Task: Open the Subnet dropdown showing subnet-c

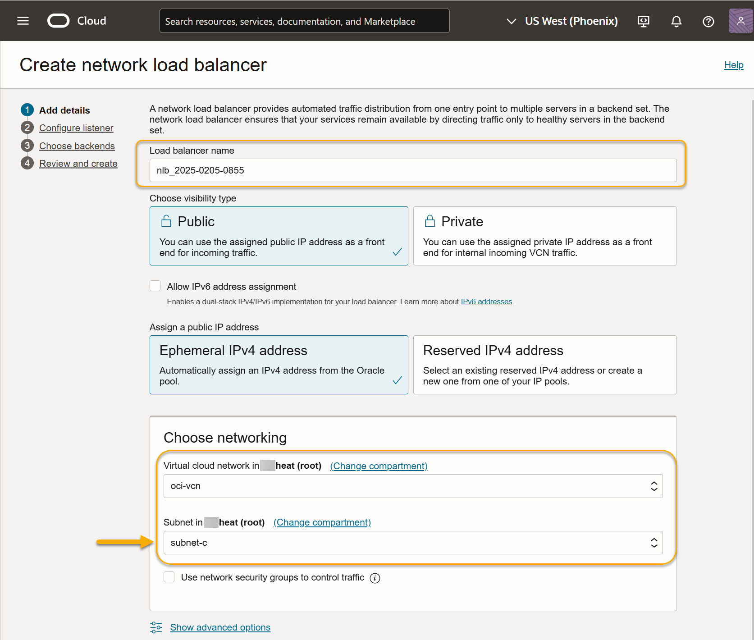Action: point(412,543)
